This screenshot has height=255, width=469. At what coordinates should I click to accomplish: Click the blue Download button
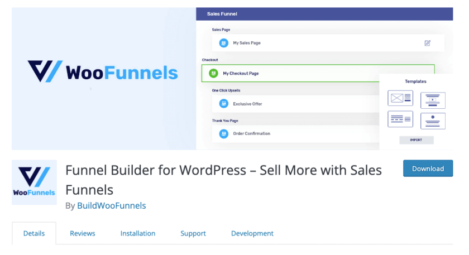click(428, 169)
